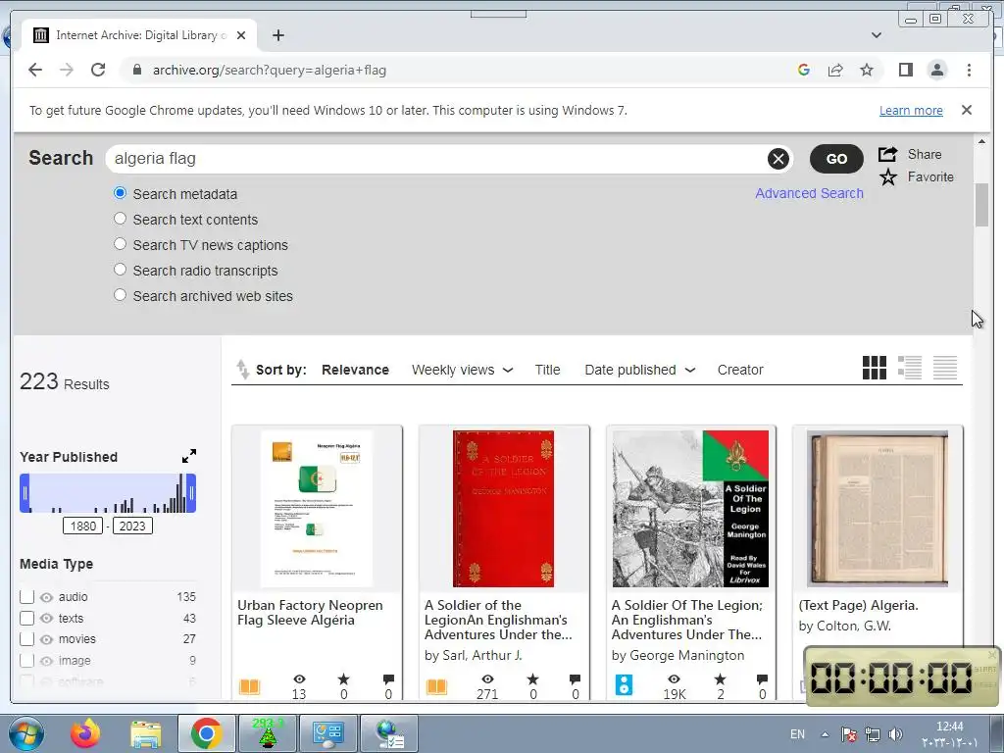Screen dimensions: 1004x753
Task: Open Chrome profile avatar
Action: pos(936,70)
